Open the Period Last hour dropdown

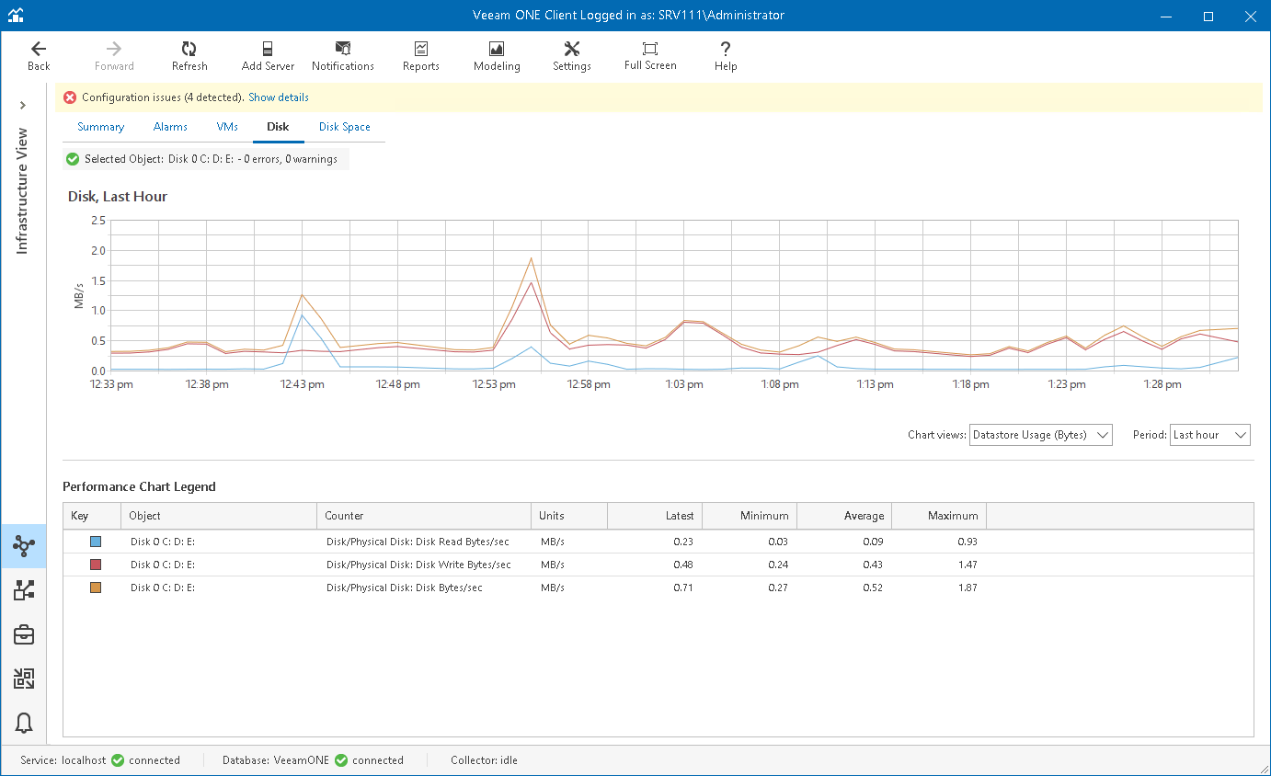pos(1210,435)
